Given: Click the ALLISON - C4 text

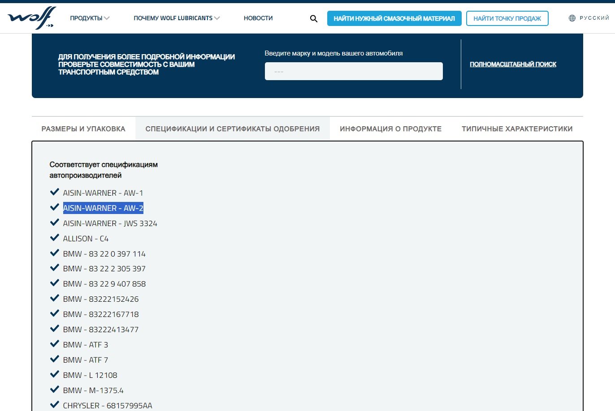Looking at the screenshot, I should point(86,239).
